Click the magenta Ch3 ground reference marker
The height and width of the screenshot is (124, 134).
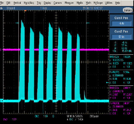click(x=1, y=50)
